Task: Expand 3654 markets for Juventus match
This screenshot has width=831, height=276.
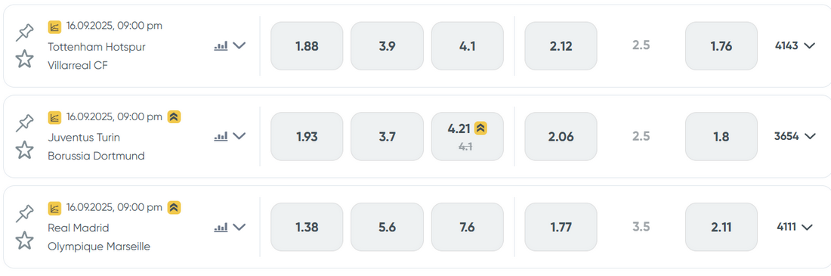Action: click(795, 136)
